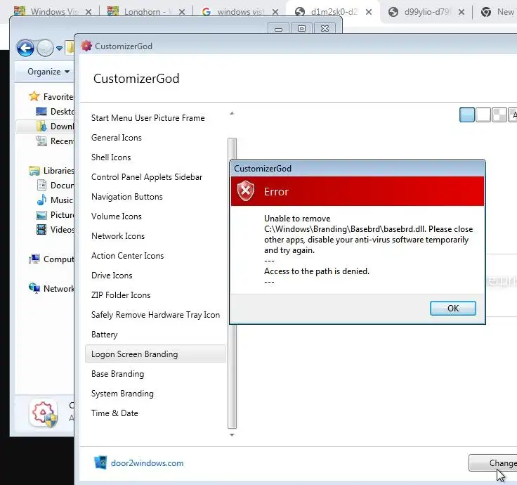The width and height of the screenshot is (517, 485).
Task: Open Desktop in Explorer sidebar
Action: (55, 112)
